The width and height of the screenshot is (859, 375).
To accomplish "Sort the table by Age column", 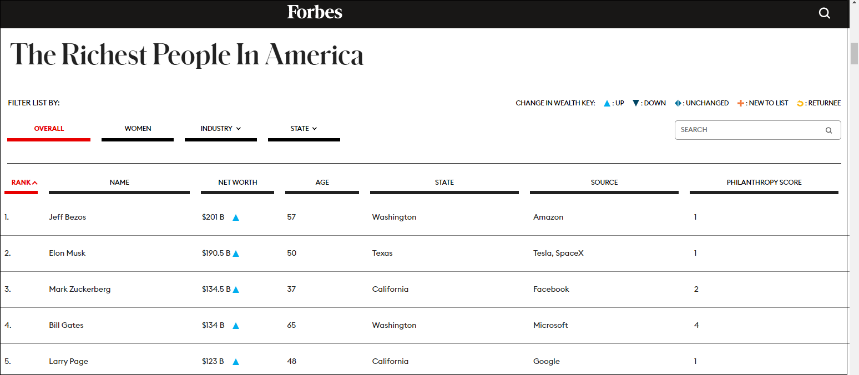I will point(322,183).
